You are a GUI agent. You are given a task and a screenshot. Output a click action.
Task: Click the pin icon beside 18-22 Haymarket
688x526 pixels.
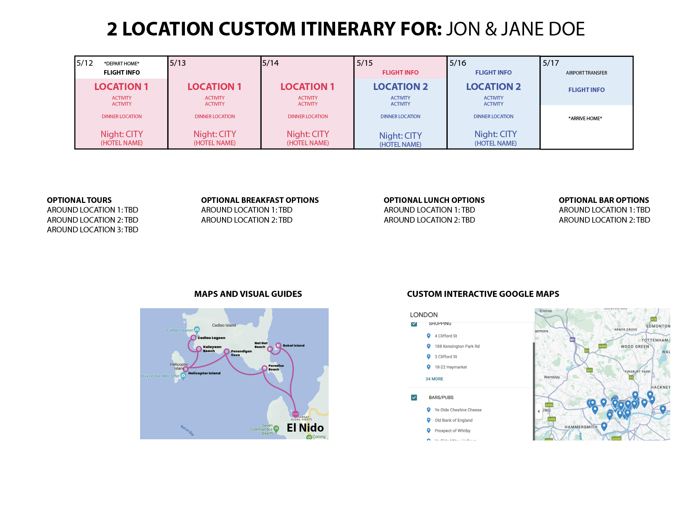tap(429, 367)
